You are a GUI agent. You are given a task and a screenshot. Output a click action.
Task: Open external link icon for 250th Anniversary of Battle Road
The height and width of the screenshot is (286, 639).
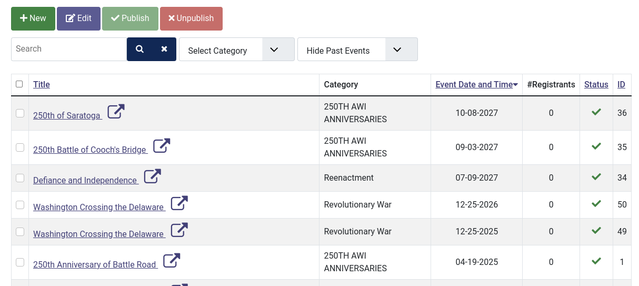coord(172,261)
